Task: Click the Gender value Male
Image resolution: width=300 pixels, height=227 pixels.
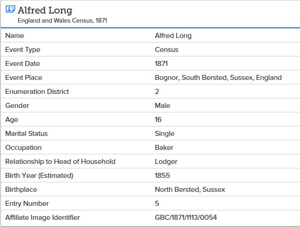Action: pos(163,106)
